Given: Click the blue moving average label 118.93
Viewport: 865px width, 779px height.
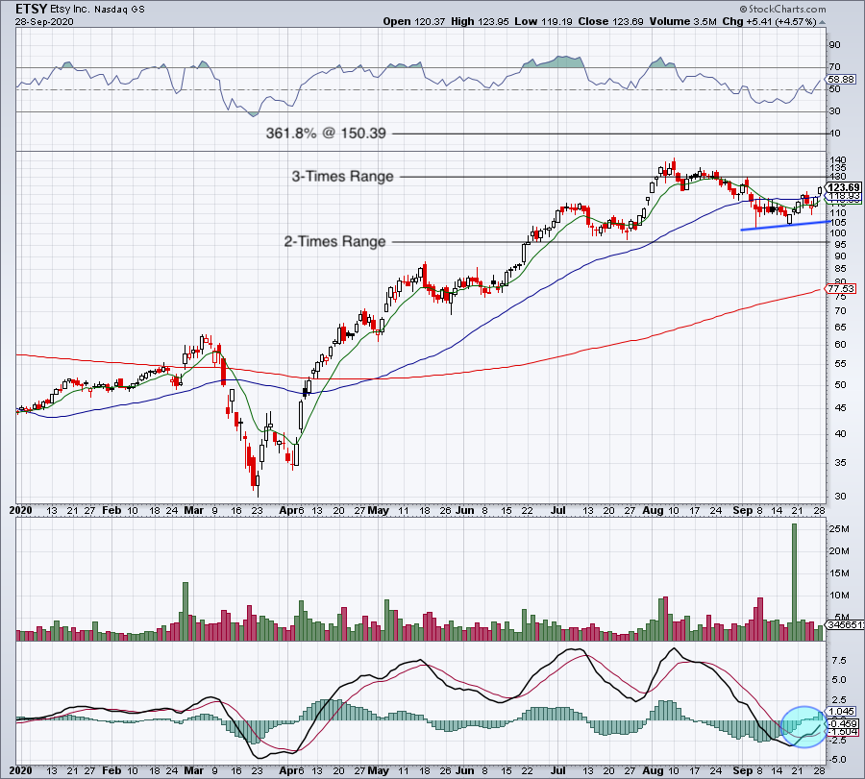Looking at the screenshot, I should 844,196.
